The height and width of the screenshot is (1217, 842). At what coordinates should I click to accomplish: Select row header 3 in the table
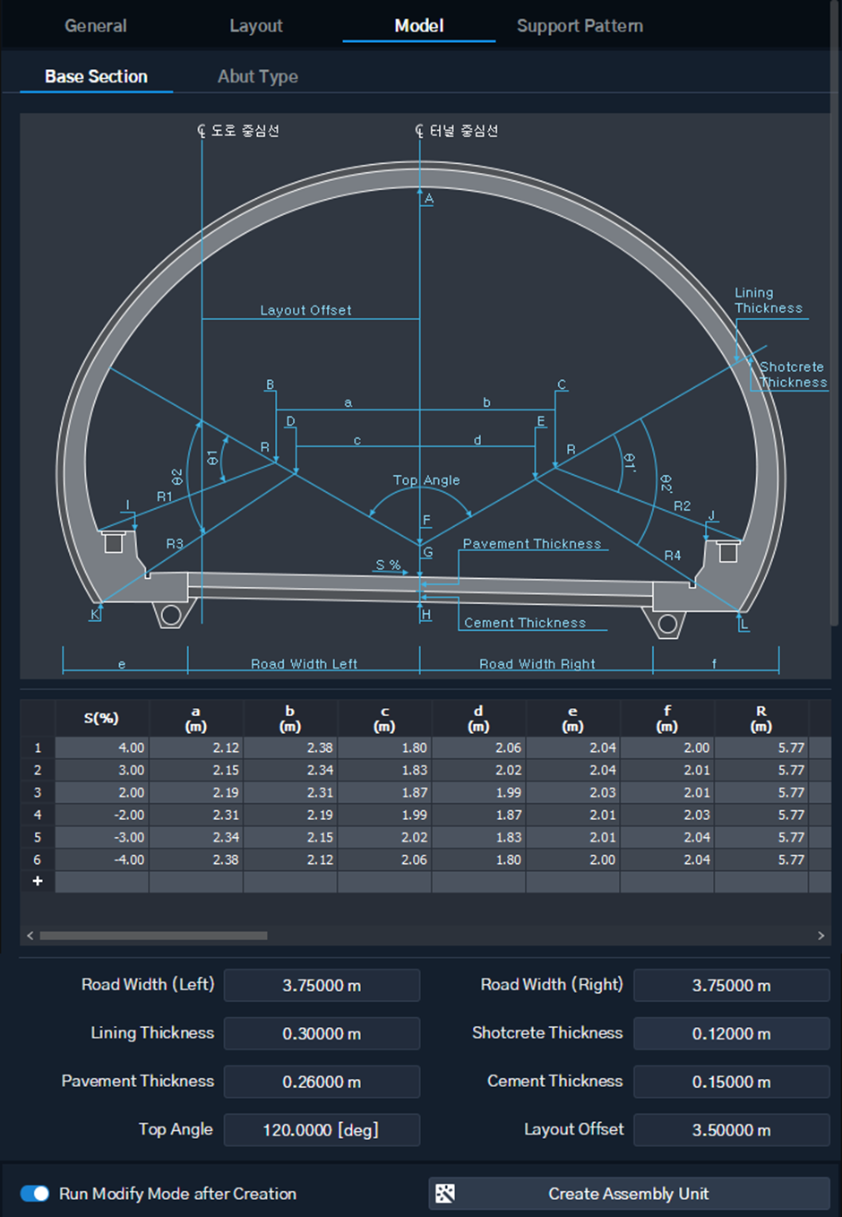[38, 792]
